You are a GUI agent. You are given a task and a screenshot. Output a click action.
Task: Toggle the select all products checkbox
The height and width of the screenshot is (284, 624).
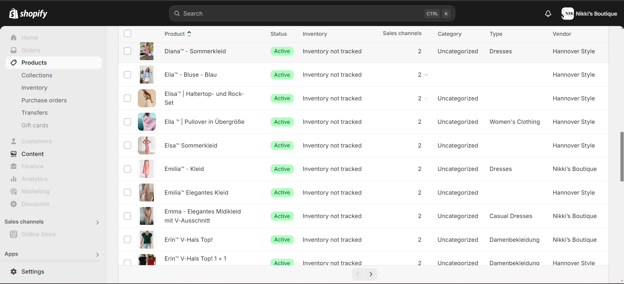(x=127, y=34)
